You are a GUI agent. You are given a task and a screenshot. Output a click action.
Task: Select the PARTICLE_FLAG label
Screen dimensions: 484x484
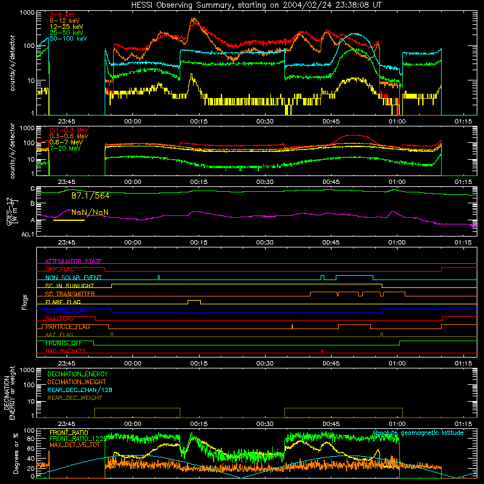[x=68, y=327]
